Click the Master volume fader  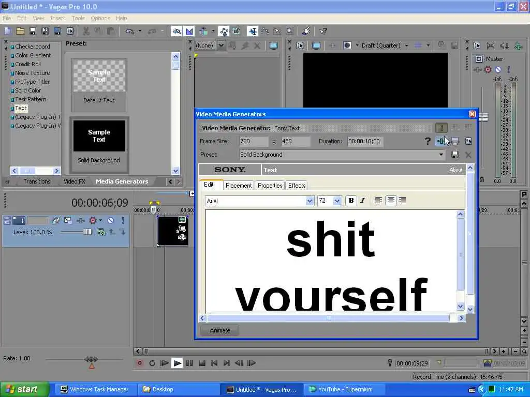click(x=483, y=117)
